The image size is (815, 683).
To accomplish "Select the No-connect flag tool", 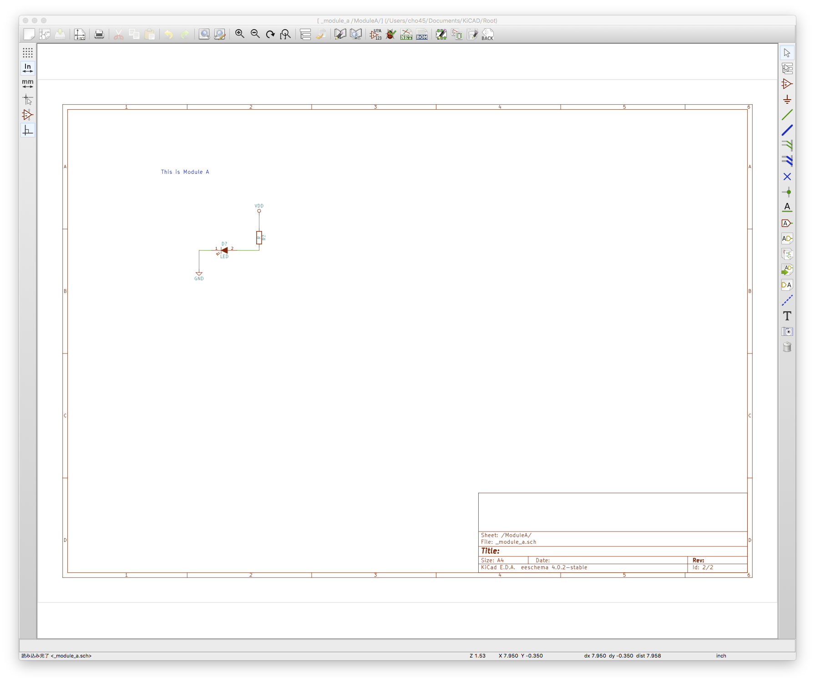I will click(x=787, y=177).
